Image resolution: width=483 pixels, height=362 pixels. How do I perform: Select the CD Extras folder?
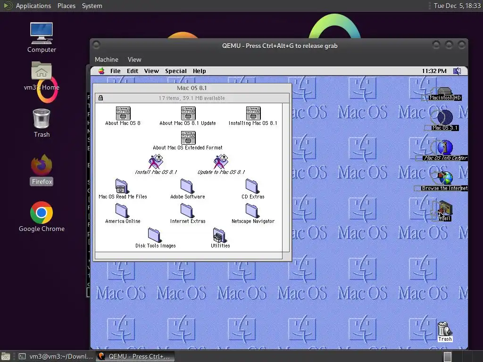[x=252, y=186]
